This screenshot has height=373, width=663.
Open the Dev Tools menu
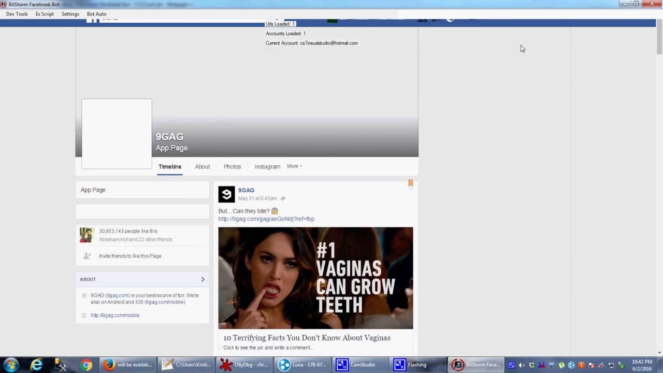coord(17,14)
